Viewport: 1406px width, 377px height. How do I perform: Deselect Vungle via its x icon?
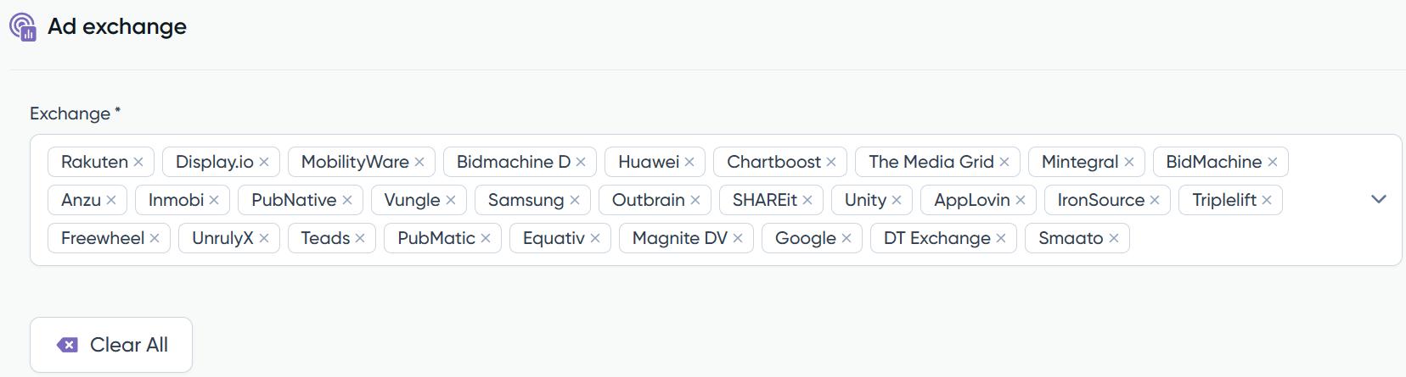tap(451, 200)
